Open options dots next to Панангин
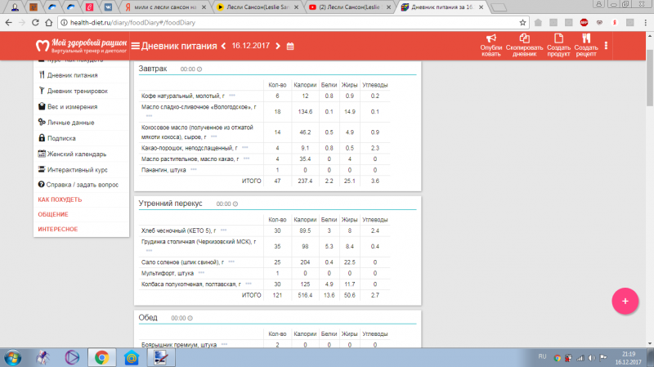The width and height of the screenshot is (654, 367). pyautogui.click(x=194, y=170)
